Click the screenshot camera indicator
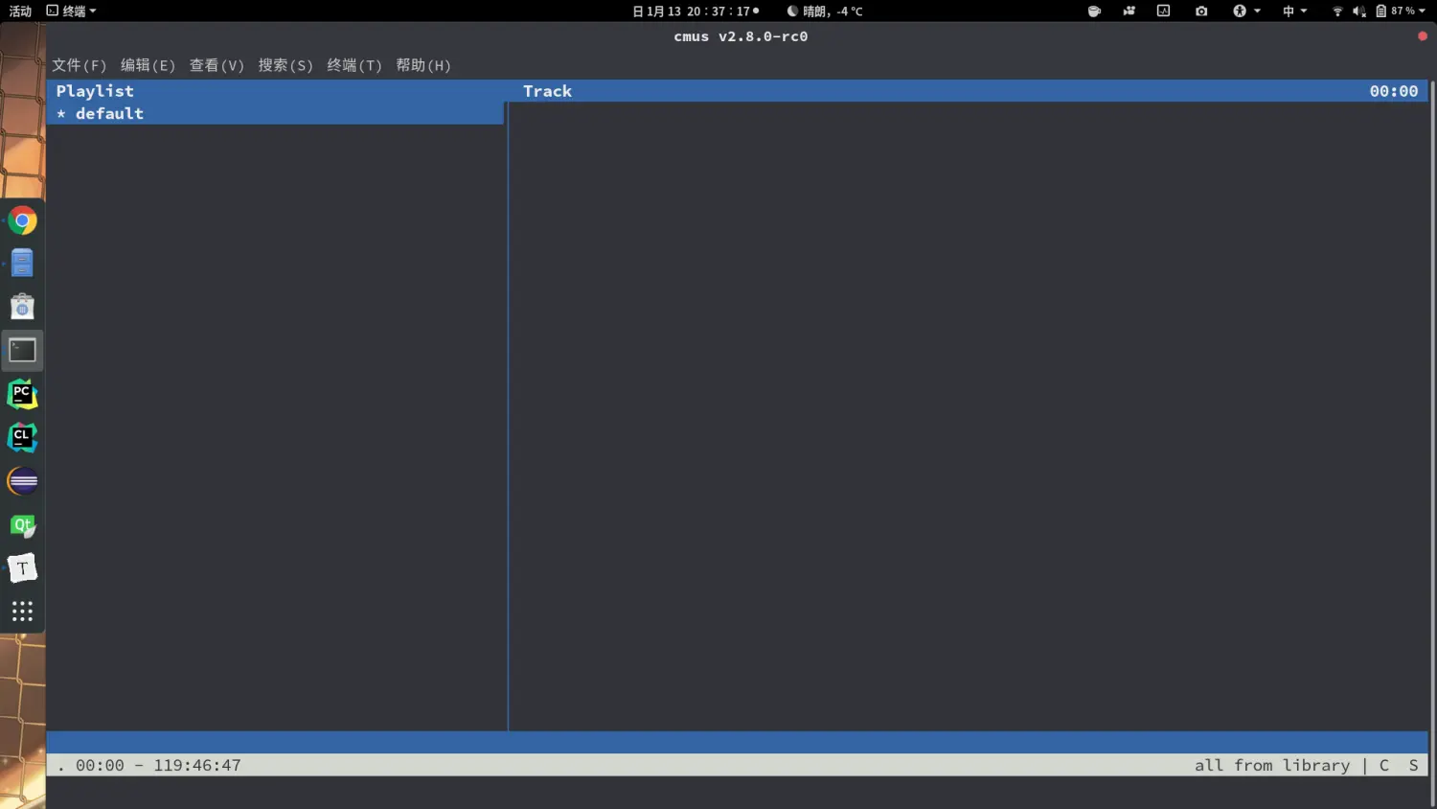The width and height of the screenshot is (1437, 809). (1201, 12)
